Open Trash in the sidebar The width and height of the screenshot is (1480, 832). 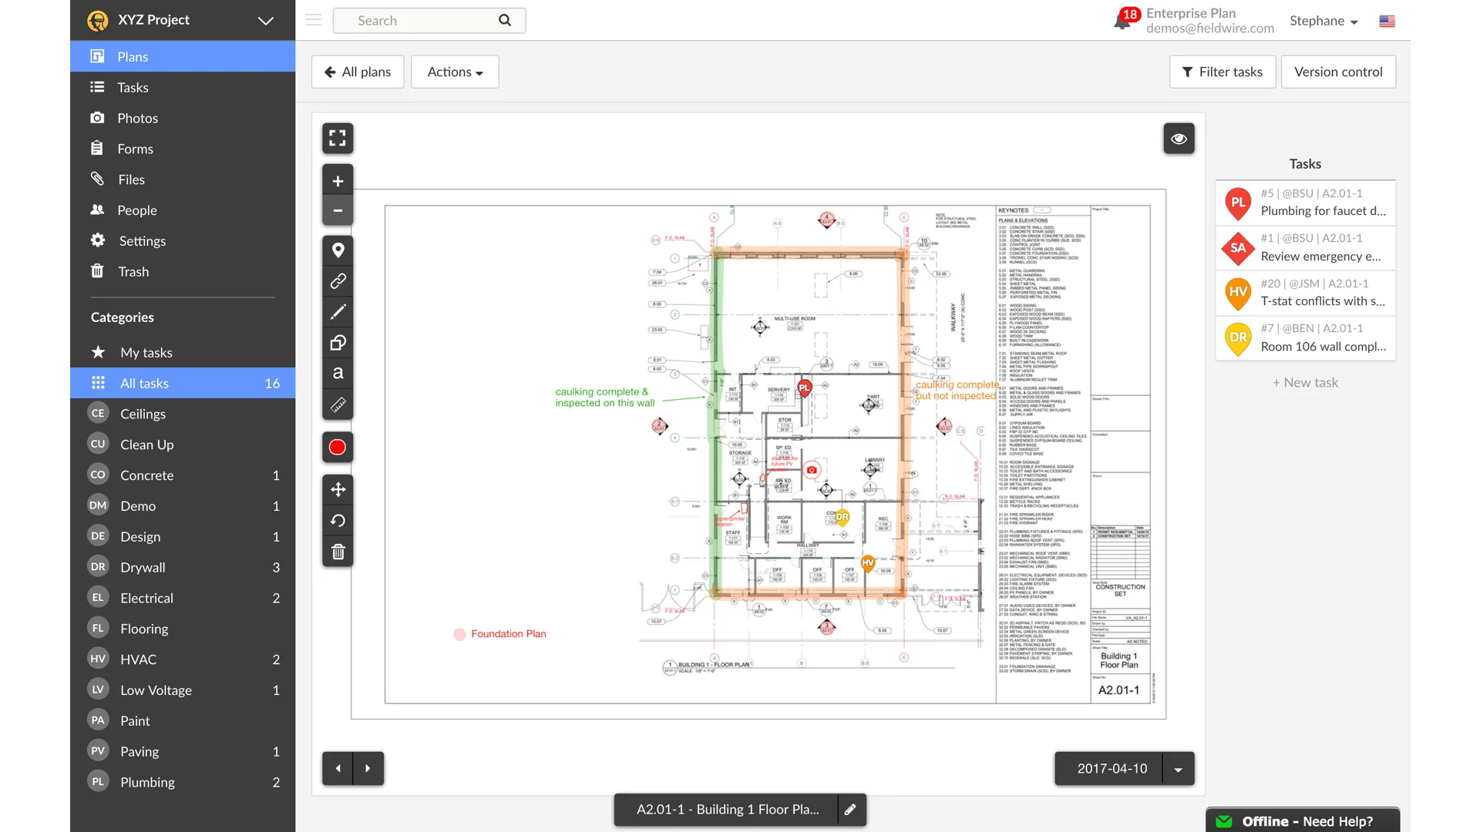click(183, 272)
